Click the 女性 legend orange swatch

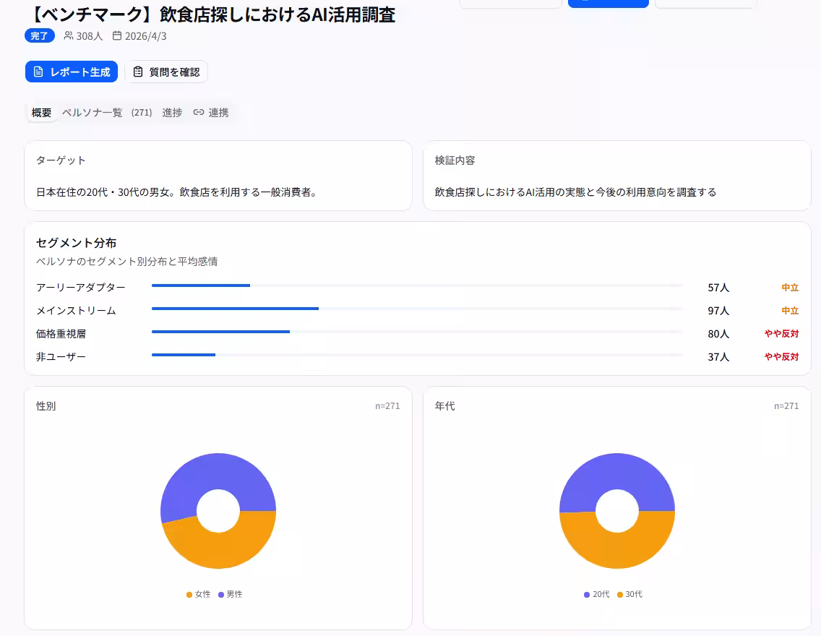coord(189,595)
